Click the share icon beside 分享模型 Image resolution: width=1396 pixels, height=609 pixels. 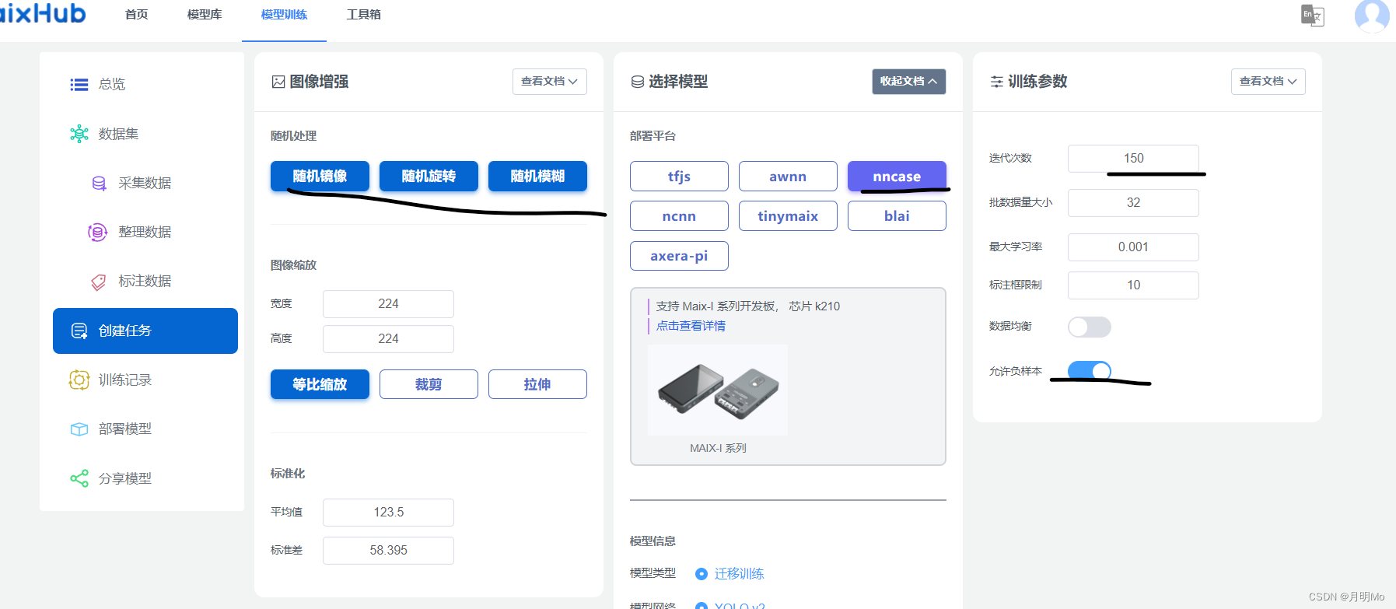79,478
